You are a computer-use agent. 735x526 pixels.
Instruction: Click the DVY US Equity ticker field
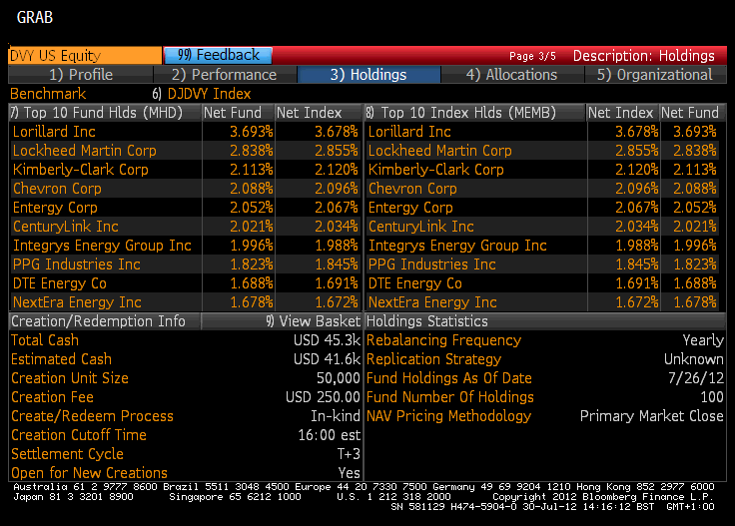coord(85,55)
